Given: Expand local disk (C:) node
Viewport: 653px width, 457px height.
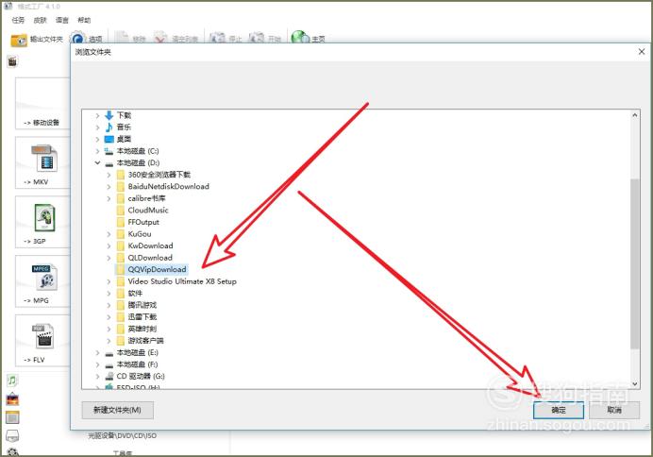Looking at the screenshot, I should coord(97,151).
